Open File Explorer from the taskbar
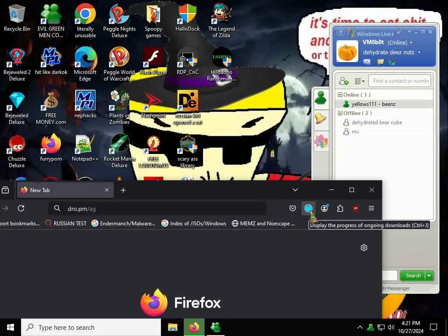Image resolution: width=448 pixels, height=336 pixels. (172, 327)
